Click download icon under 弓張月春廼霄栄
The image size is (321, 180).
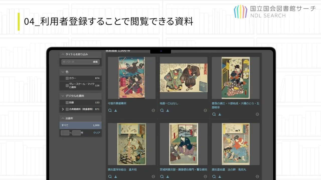pyautogui.click(x=116, y=110)
